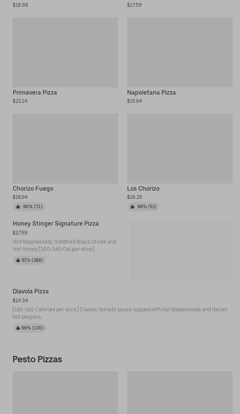Click the $22.14 Primavera Pizza price

pyautogui.click(x=20, y=101)
